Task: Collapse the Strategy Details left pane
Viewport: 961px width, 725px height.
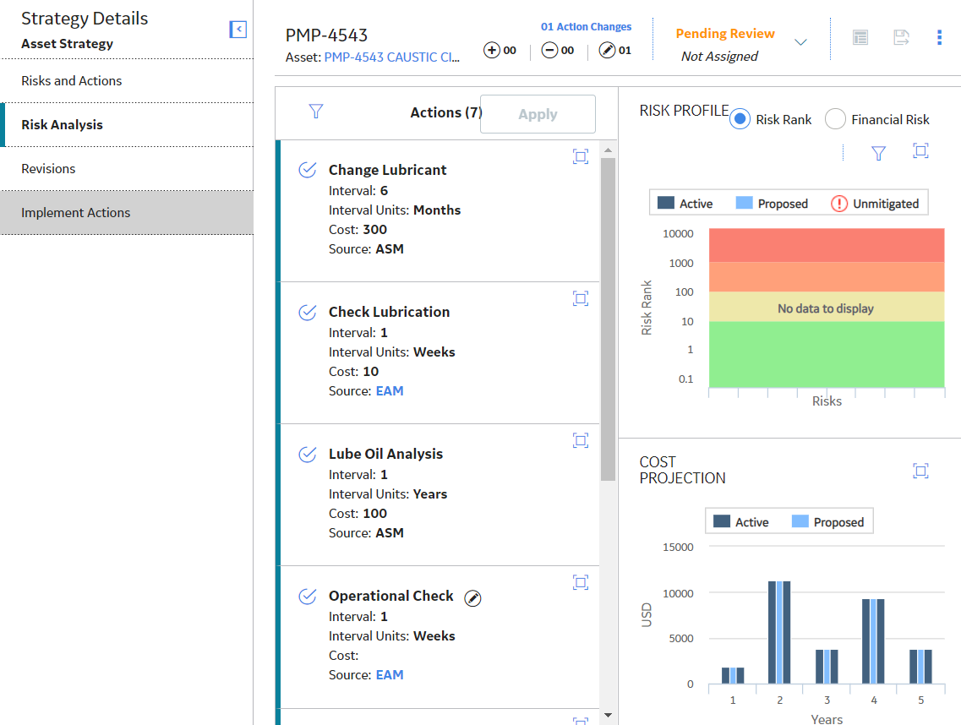Action: point(238,30)
